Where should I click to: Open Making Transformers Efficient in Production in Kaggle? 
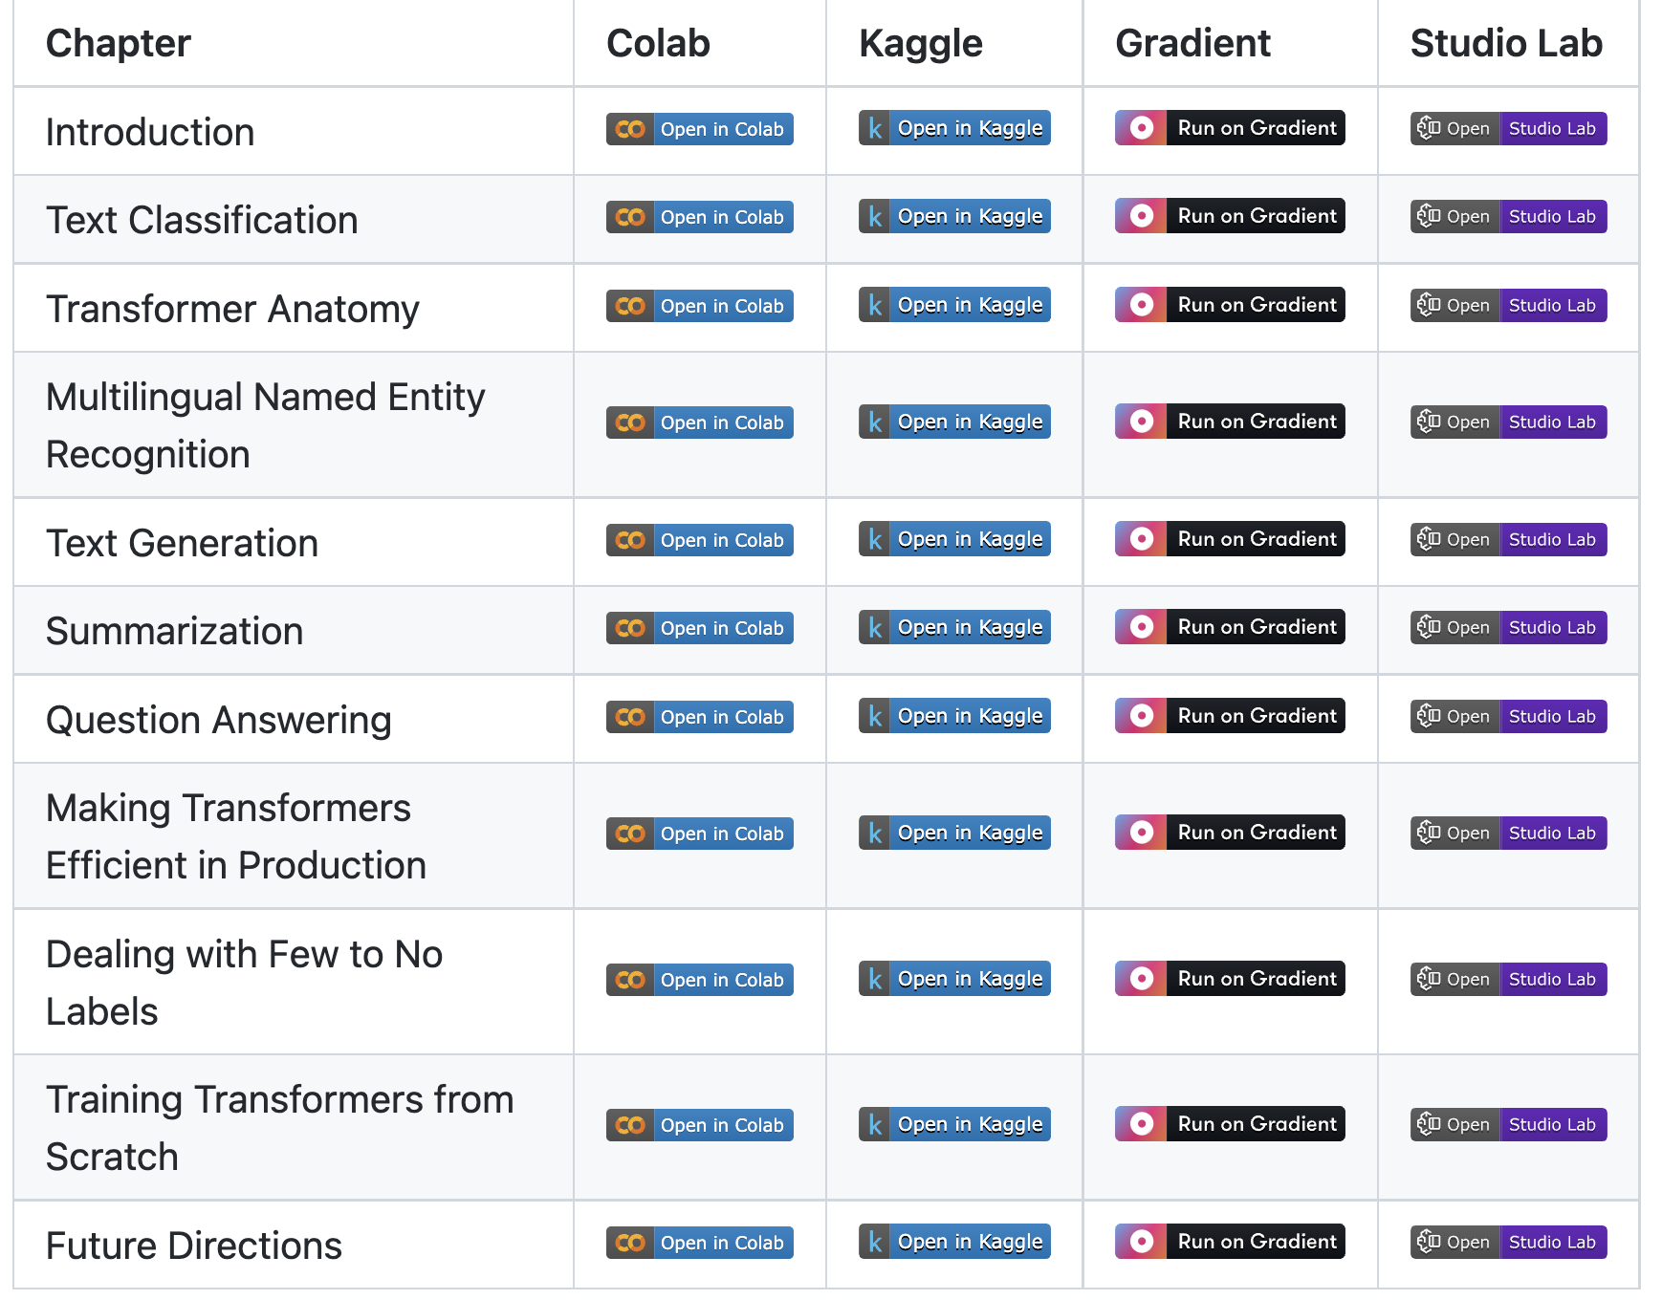click(x=969, y=832)
